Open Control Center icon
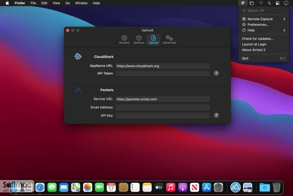293x196 pixels. click(x=278, y=3)
